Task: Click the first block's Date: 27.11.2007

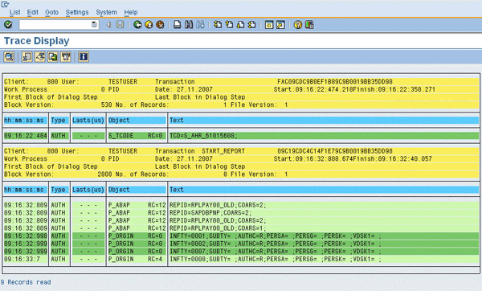Action: 184,89
